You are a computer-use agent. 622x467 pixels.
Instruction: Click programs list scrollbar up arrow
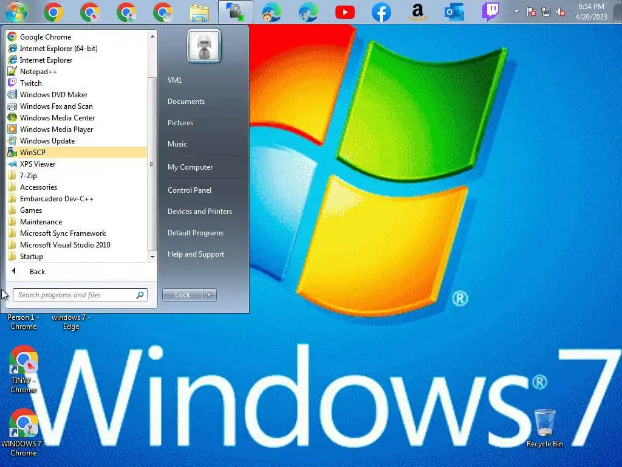pos(152,36)
